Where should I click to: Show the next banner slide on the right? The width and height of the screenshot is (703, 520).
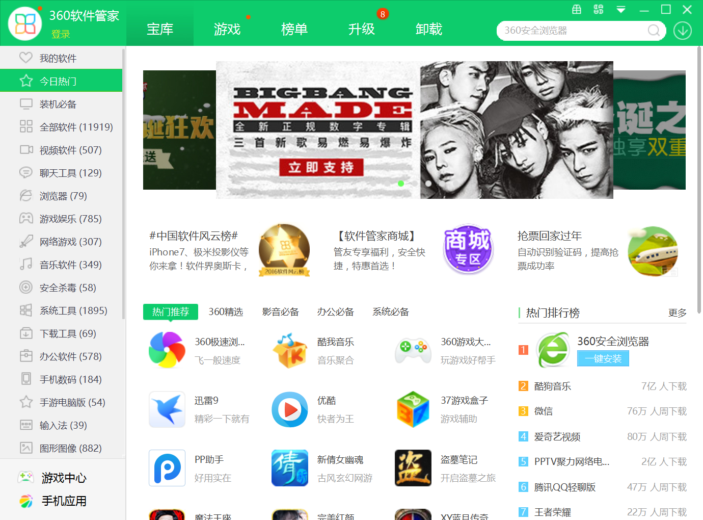650,130
